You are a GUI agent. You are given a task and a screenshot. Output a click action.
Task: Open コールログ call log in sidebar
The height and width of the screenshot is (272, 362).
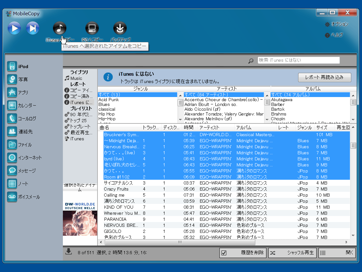coord(22,119)
